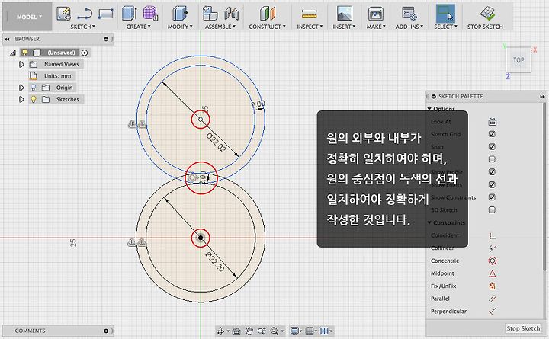Select the Create Sketch tool icon

point(64,14)
